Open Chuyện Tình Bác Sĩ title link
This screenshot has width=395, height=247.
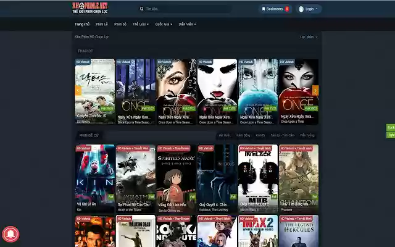[92, 116]
